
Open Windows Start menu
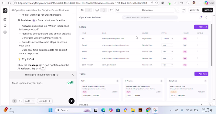click(50, 110)
